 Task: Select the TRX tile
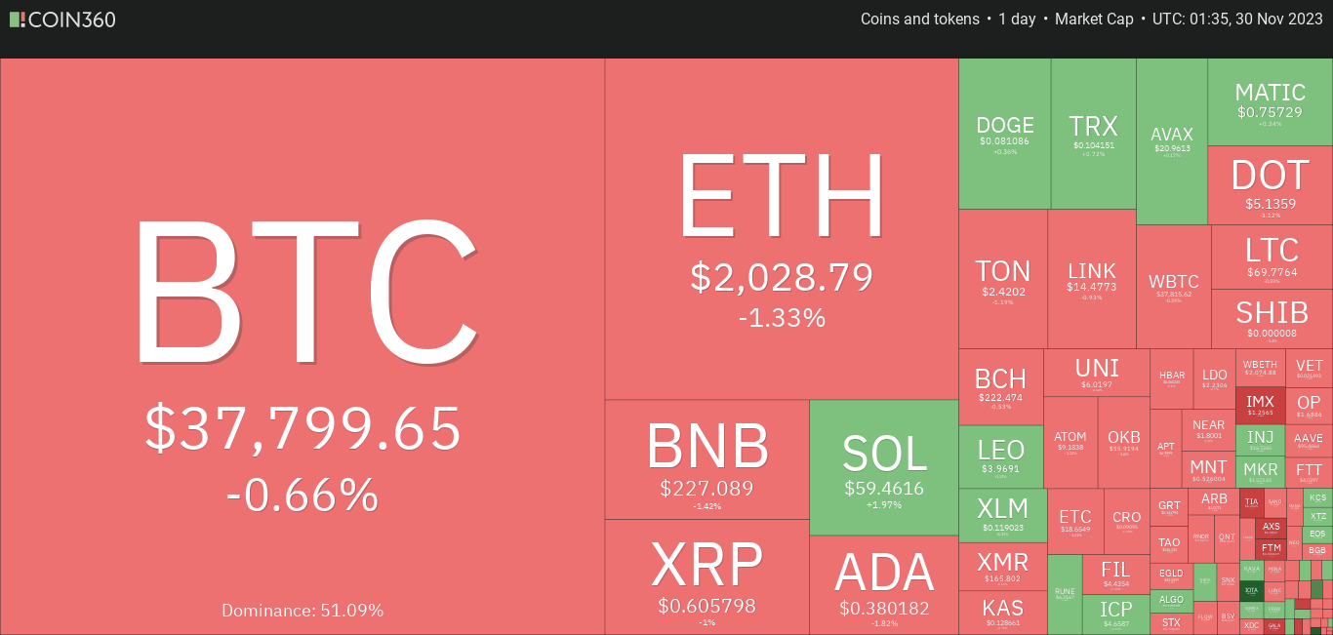tap(1093, 134)
